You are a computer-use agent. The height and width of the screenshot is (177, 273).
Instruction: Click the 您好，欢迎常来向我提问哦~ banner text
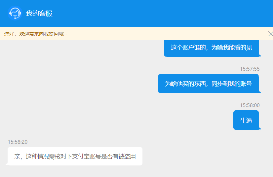coord(36,34)
